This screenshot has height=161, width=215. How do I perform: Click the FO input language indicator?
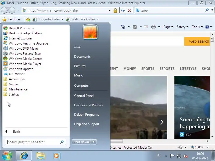coord(159,155)
